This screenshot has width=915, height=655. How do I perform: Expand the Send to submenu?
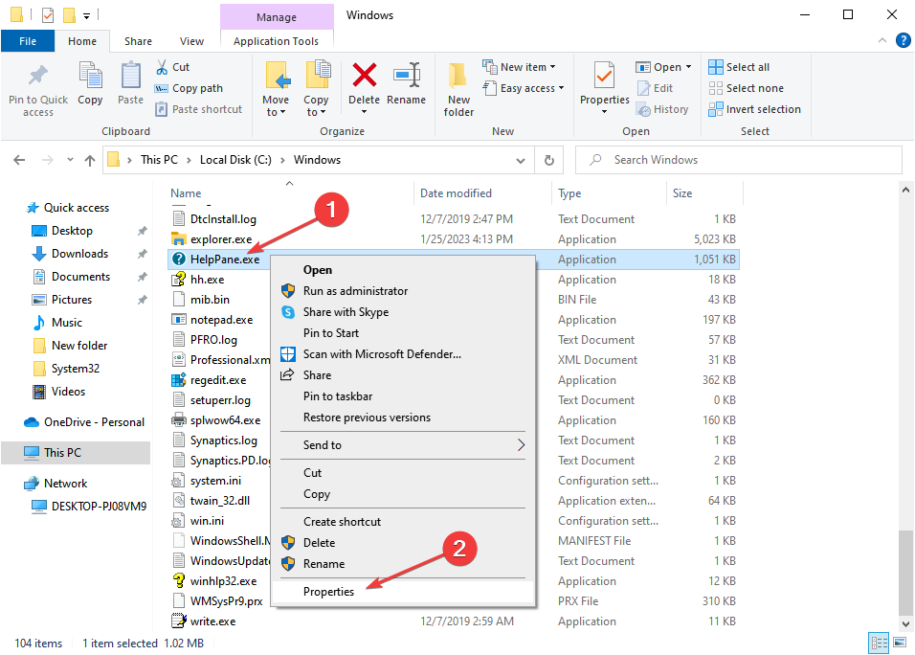pyautogui.click(x=403, y=445)
